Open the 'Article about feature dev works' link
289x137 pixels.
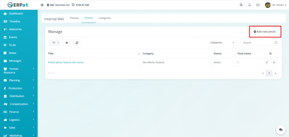66,62
